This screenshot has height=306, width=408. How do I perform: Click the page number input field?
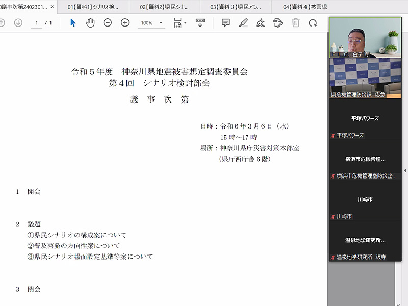tap(36, 23)
